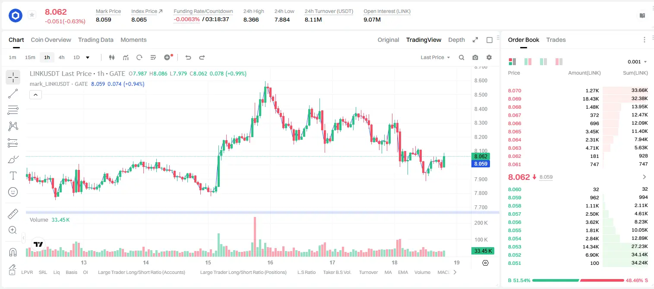
Task: Collapse the indicator legend chevron
Action: tap(35, 95)
